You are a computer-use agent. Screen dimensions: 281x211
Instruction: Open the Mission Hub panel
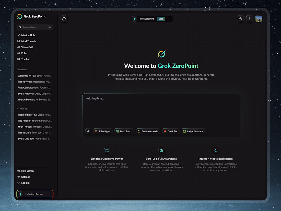pos(27,35)
